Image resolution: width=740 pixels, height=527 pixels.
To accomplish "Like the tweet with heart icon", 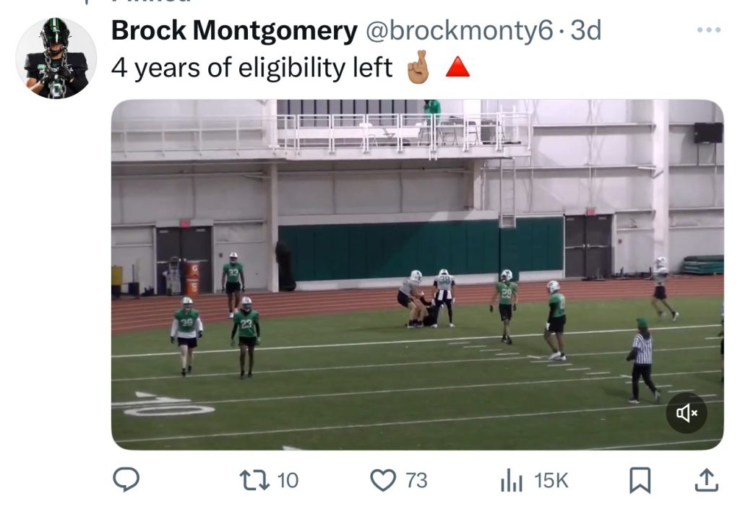I will tap(383, 480).
